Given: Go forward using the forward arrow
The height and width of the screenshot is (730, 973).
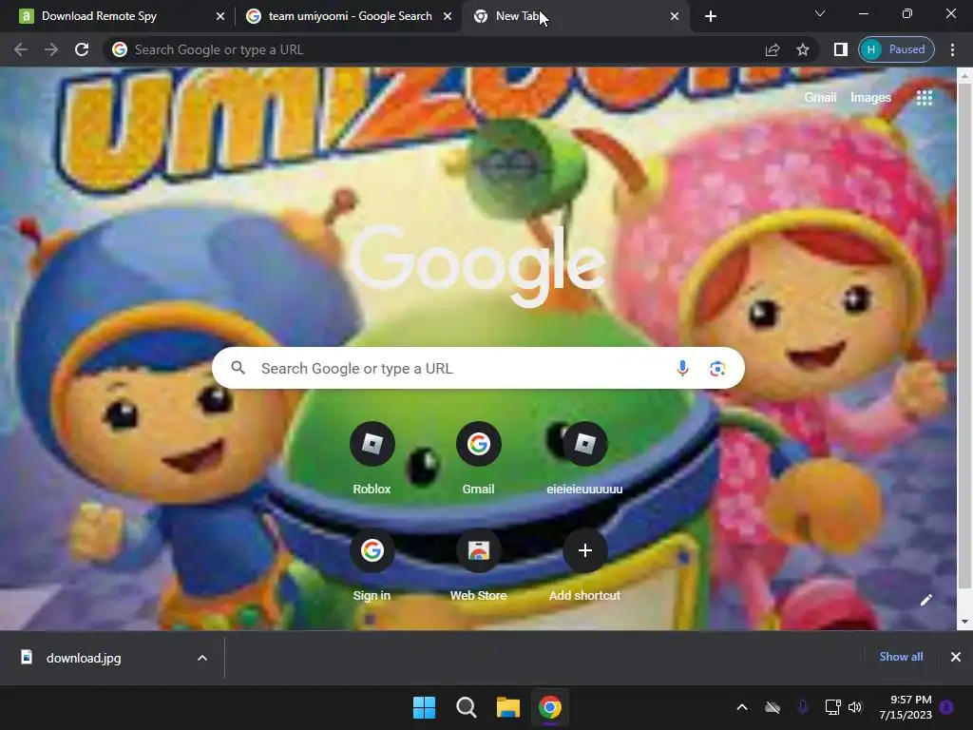Looking at the screenshot, I should pos(51,49).
